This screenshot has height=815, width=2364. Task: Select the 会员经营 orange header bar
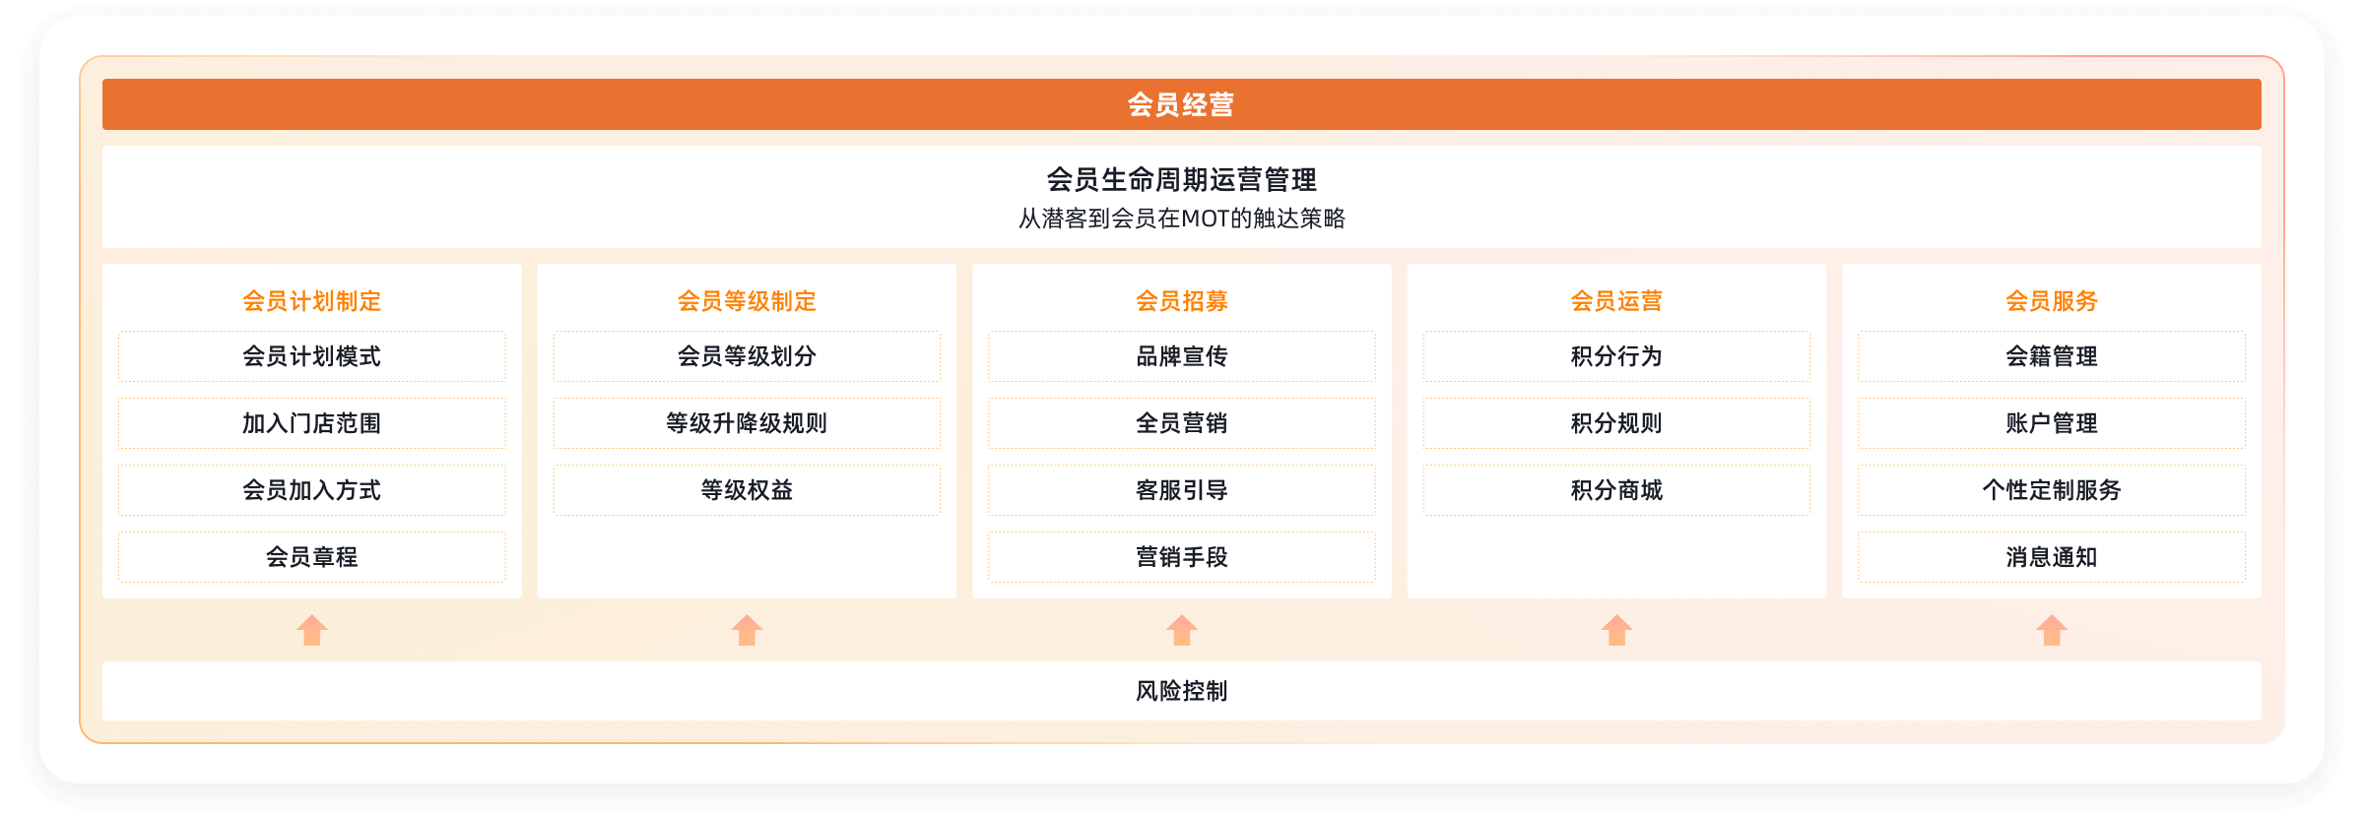pyautogui.click(x=1181, y=104)
